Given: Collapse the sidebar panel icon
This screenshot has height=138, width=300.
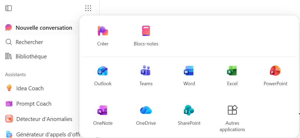Looking at the screenshot, I should 9,8.
